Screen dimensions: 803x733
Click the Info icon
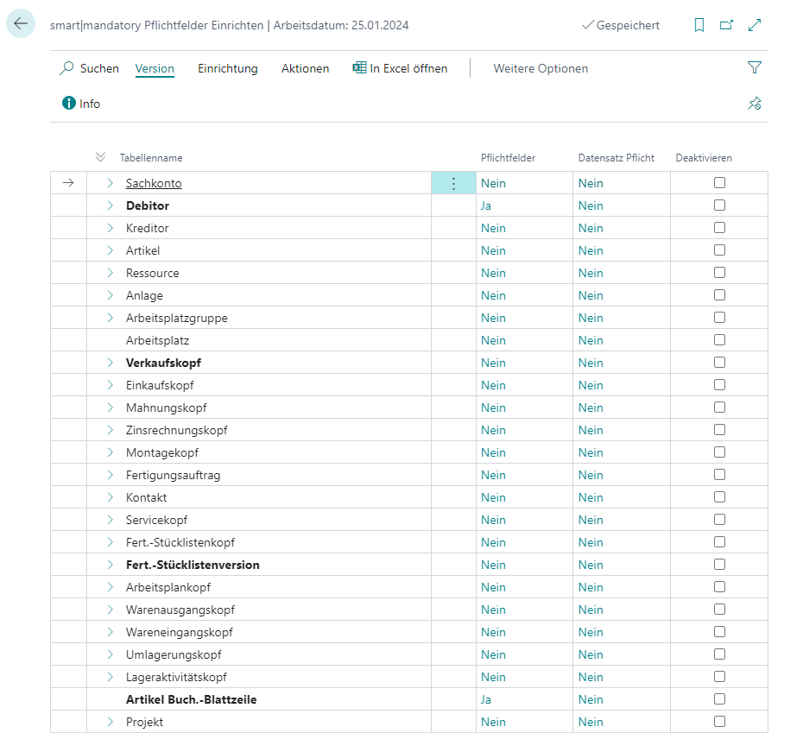68,103
